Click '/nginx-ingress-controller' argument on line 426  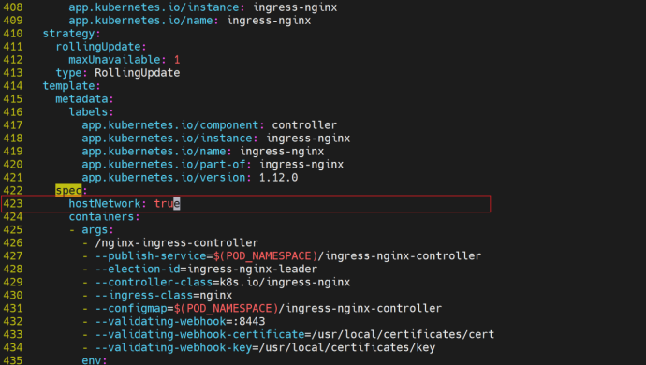pos(176,242)
